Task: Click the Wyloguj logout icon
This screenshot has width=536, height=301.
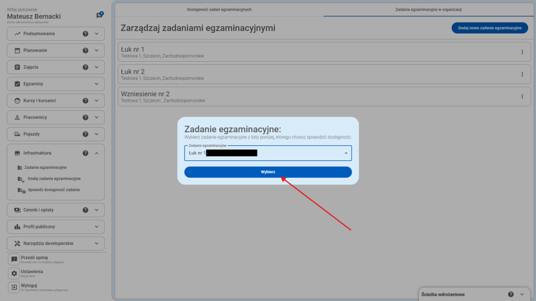Action: coord(14,287)
